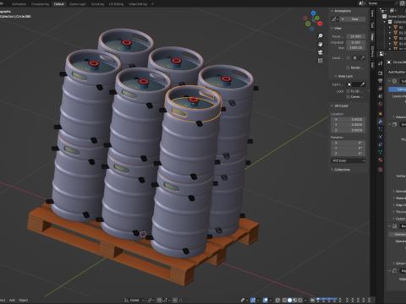
Task: Switch to the Scripting workspace tab
Action: tap(97, 4)
